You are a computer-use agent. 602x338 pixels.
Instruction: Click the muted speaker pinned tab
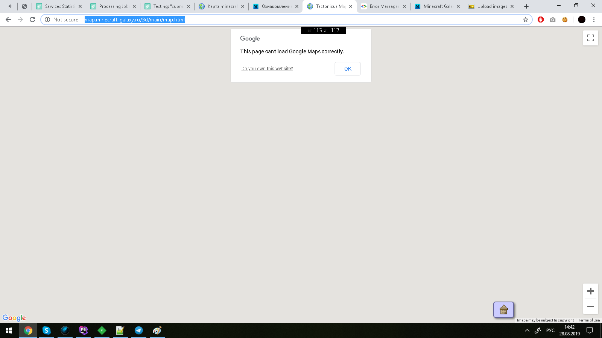point(10,6)
